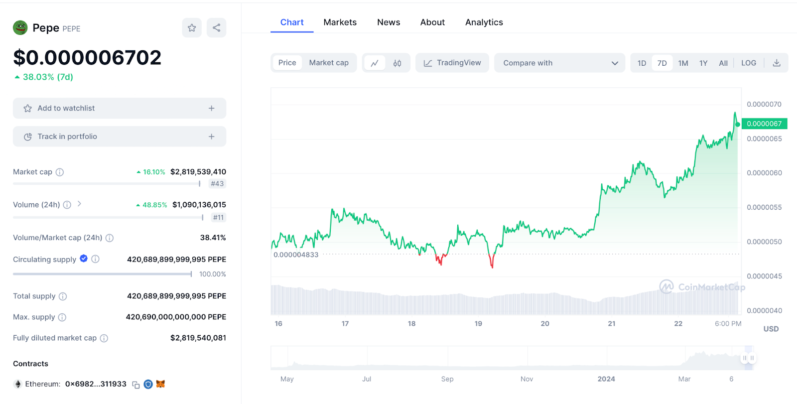Screen dimensions: 797x404
Task: Open the TradingView chart
Action: (x=452, y=63)
